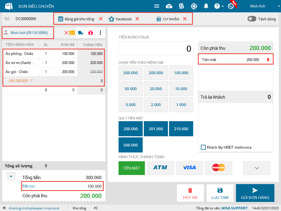Select MasterCard payment method
The height and width of the screenshot is (211, 281).
point(218,168)
